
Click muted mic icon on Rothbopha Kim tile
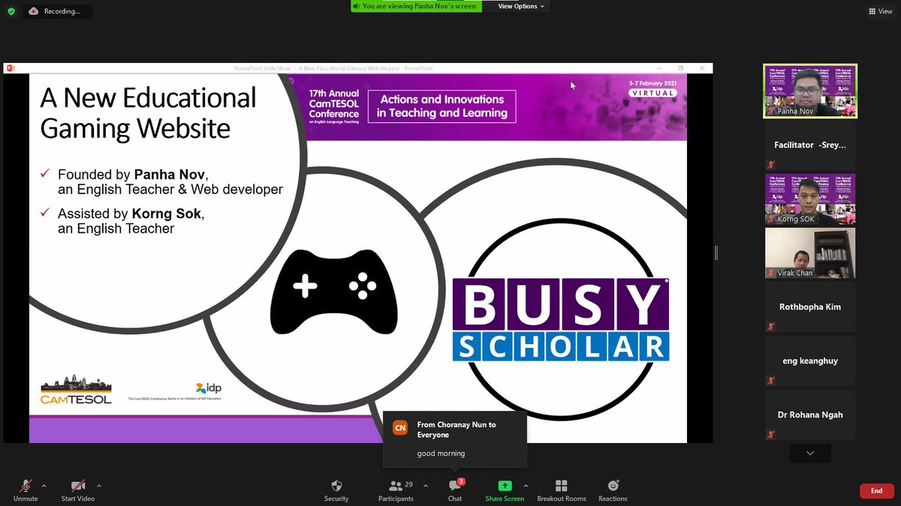click(770, 327)
